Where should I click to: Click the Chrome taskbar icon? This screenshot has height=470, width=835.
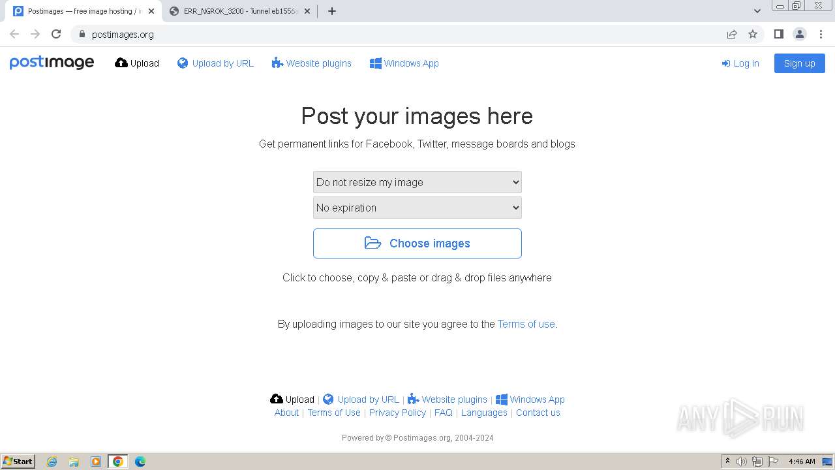(118, 462)
